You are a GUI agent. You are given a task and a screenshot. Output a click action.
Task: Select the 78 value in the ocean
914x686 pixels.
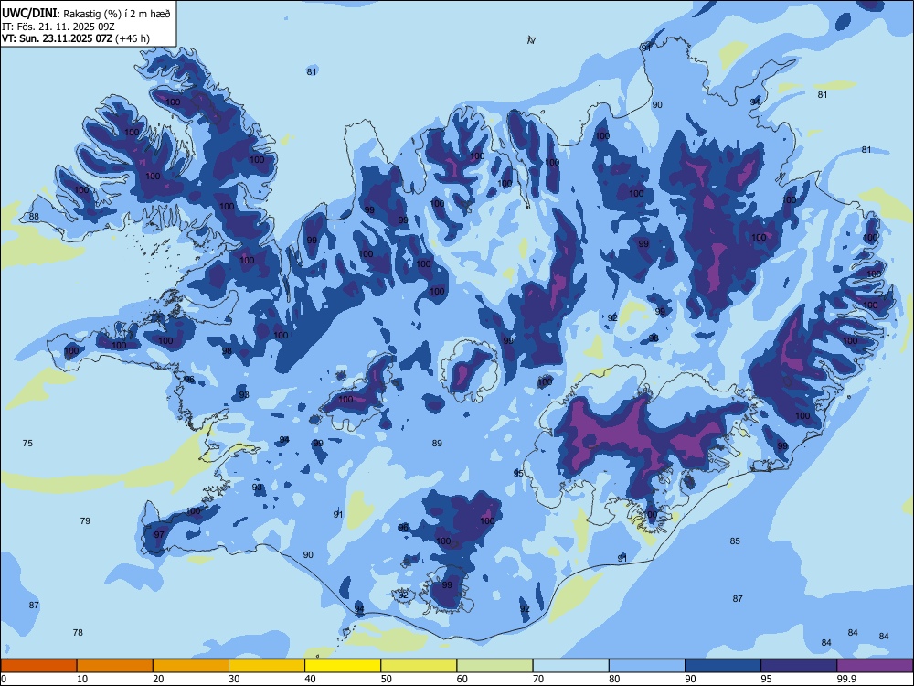78,632
